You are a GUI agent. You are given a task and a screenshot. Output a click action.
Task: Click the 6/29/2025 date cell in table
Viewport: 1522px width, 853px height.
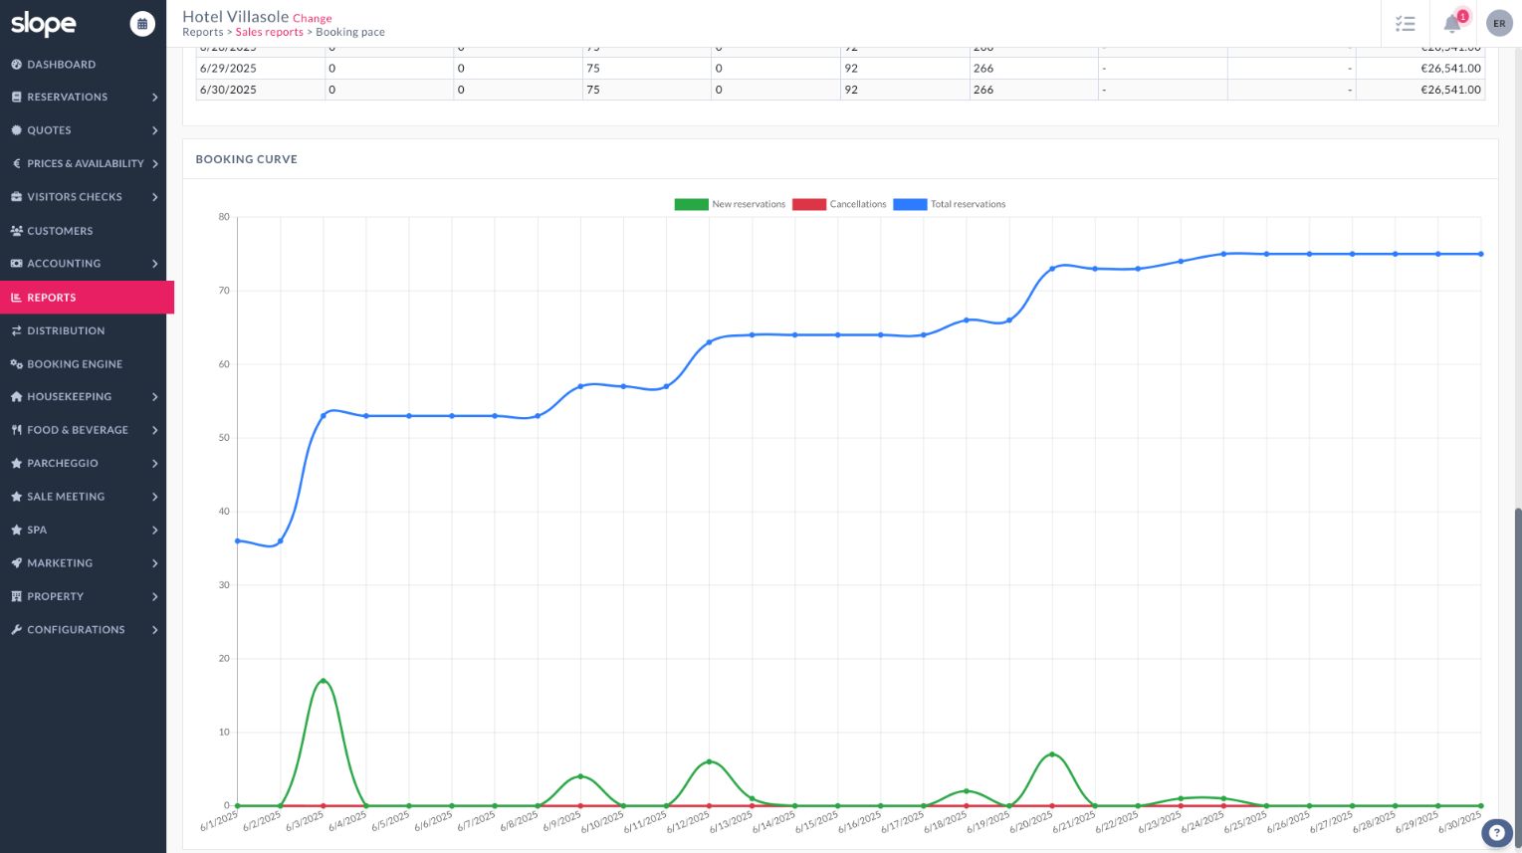click(261, 69)
